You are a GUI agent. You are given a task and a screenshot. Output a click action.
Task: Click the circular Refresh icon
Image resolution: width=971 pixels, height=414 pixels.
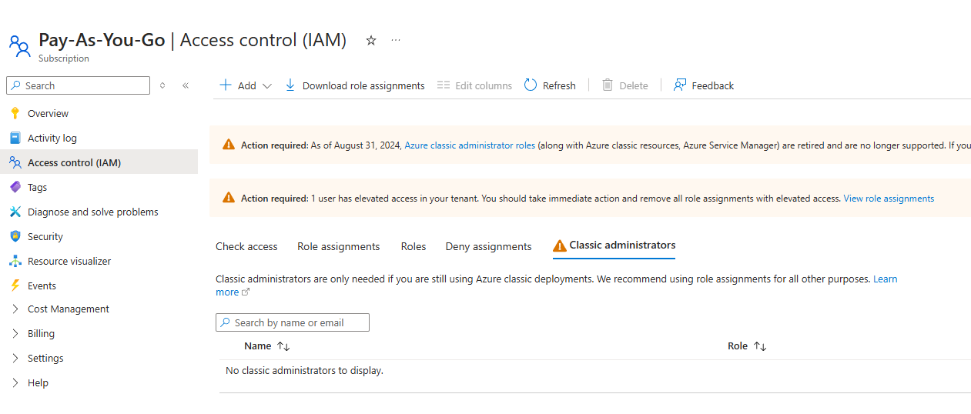point(531,85)
